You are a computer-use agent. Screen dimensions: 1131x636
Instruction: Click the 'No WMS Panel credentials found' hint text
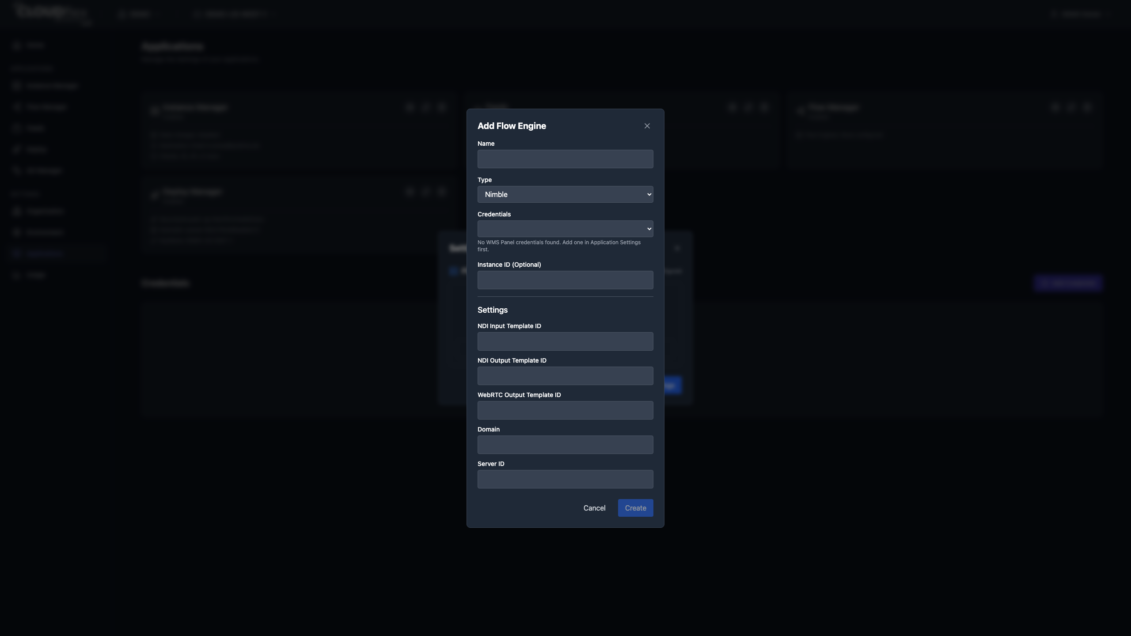tap(559, 246)
